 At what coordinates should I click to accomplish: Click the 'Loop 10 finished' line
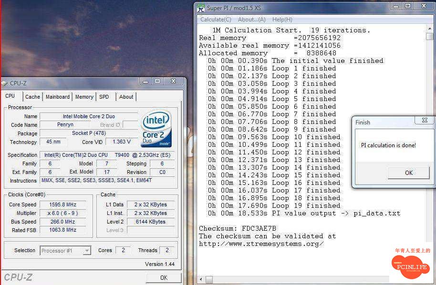point(274,137)
